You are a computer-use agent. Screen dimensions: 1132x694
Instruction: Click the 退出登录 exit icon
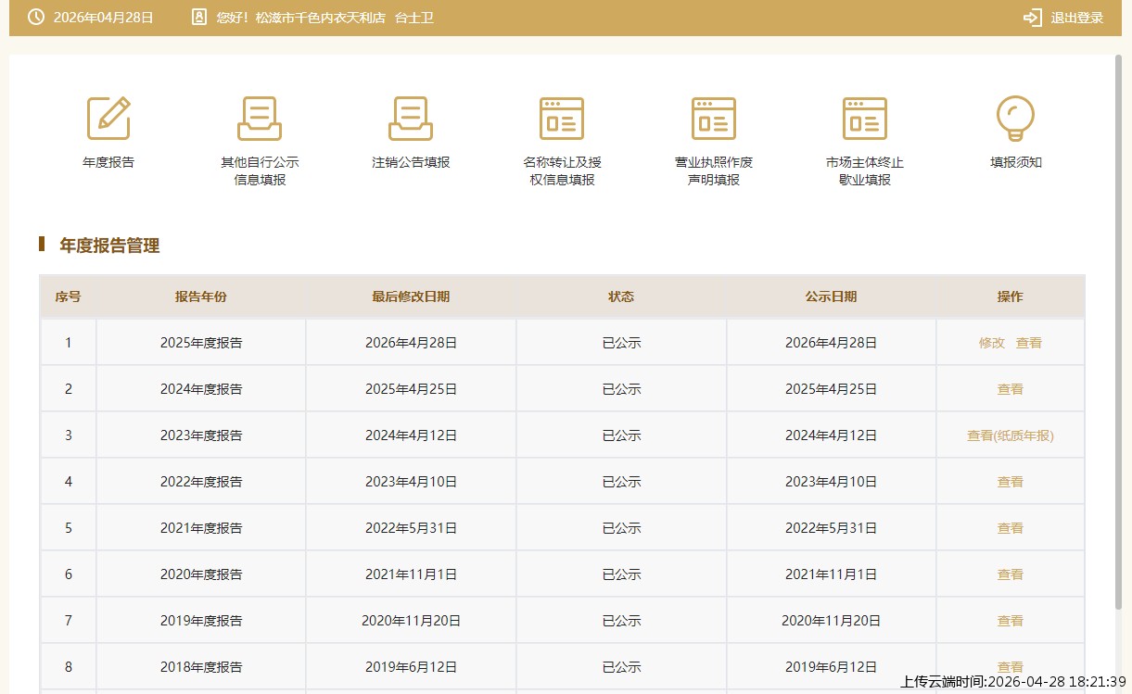1032,18
